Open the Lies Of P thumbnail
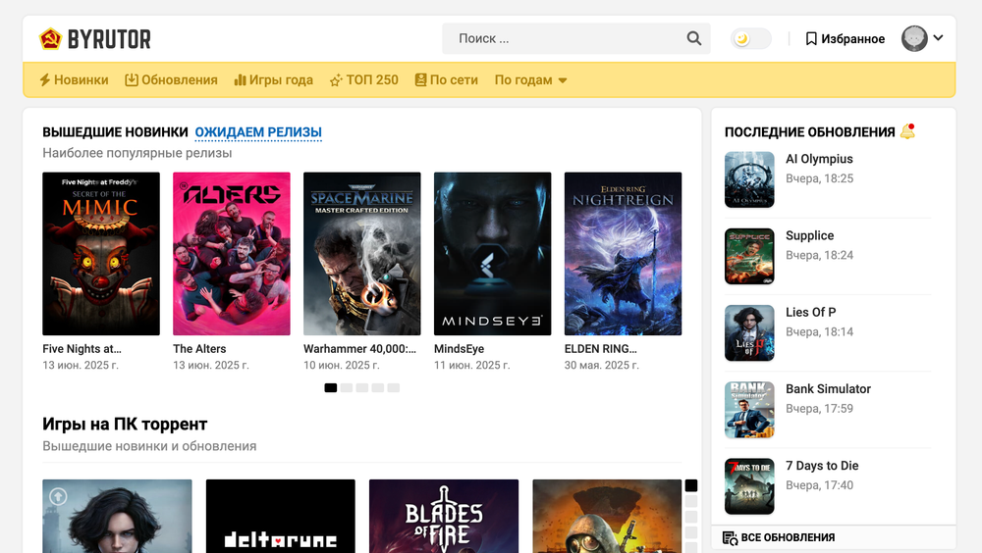This screenshot has height=553, width=982. tap(749, 332)
